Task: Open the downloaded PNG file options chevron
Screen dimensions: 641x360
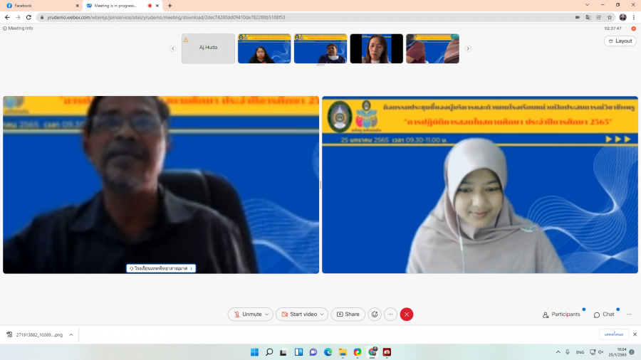Action: (x=71, y=334)
